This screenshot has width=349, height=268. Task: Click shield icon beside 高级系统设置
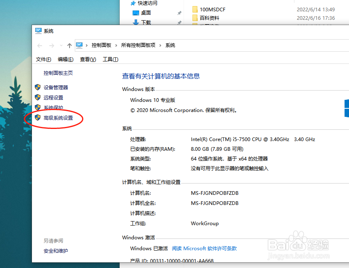click(38, 118)
